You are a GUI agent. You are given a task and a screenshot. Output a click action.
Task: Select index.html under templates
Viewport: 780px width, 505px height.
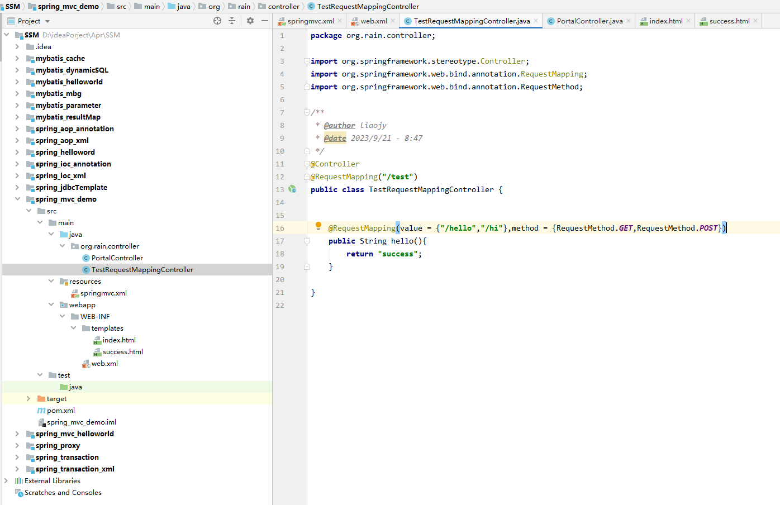point(119,340)
